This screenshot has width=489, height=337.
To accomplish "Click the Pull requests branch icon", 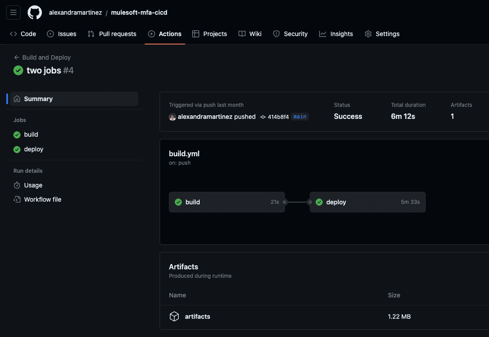I will [x=91, y=34].
